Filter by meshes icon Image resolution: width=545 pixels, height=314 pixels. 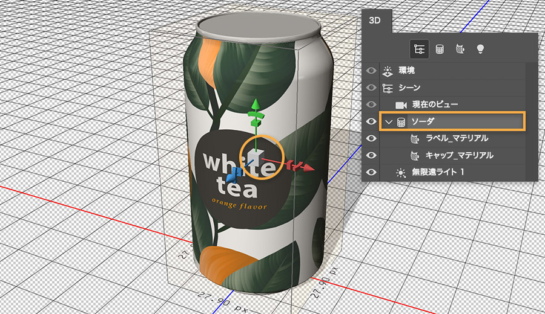440,50
